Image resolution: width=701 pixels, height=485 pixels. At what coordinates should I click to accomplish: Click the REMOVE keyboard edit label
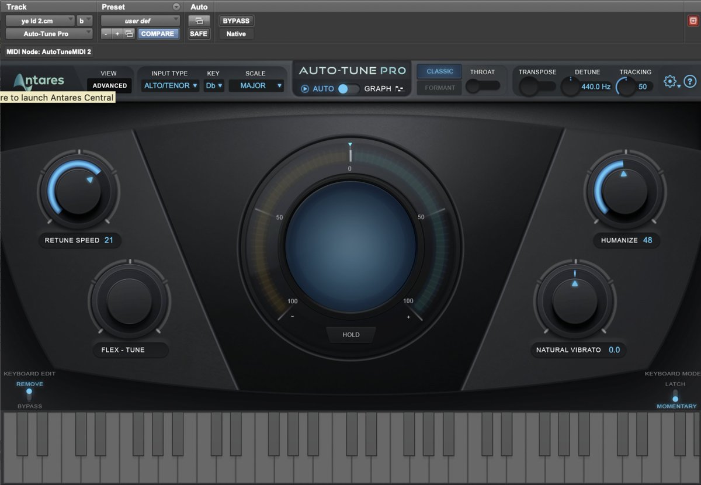29,384
